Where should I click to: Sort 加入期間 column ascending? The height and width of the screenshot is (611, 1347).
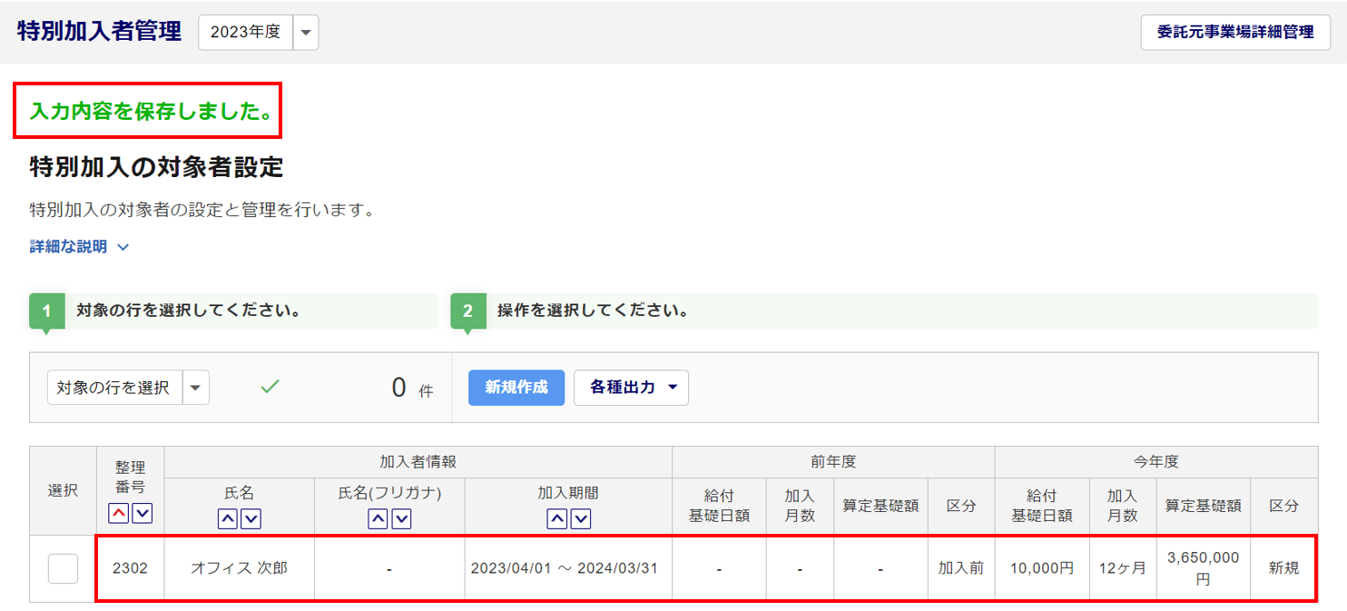point(557,519)
